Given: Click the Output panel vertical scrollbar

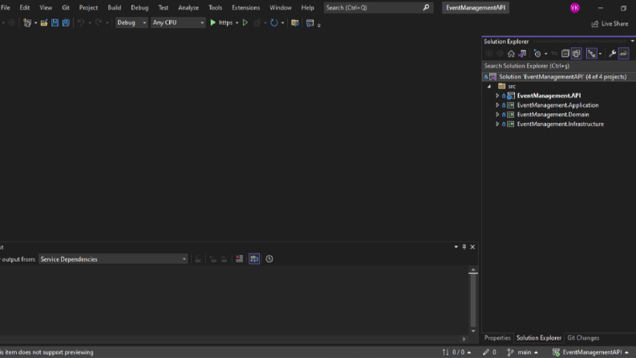Looking at the screenshot, I should [x=473, y=300].
